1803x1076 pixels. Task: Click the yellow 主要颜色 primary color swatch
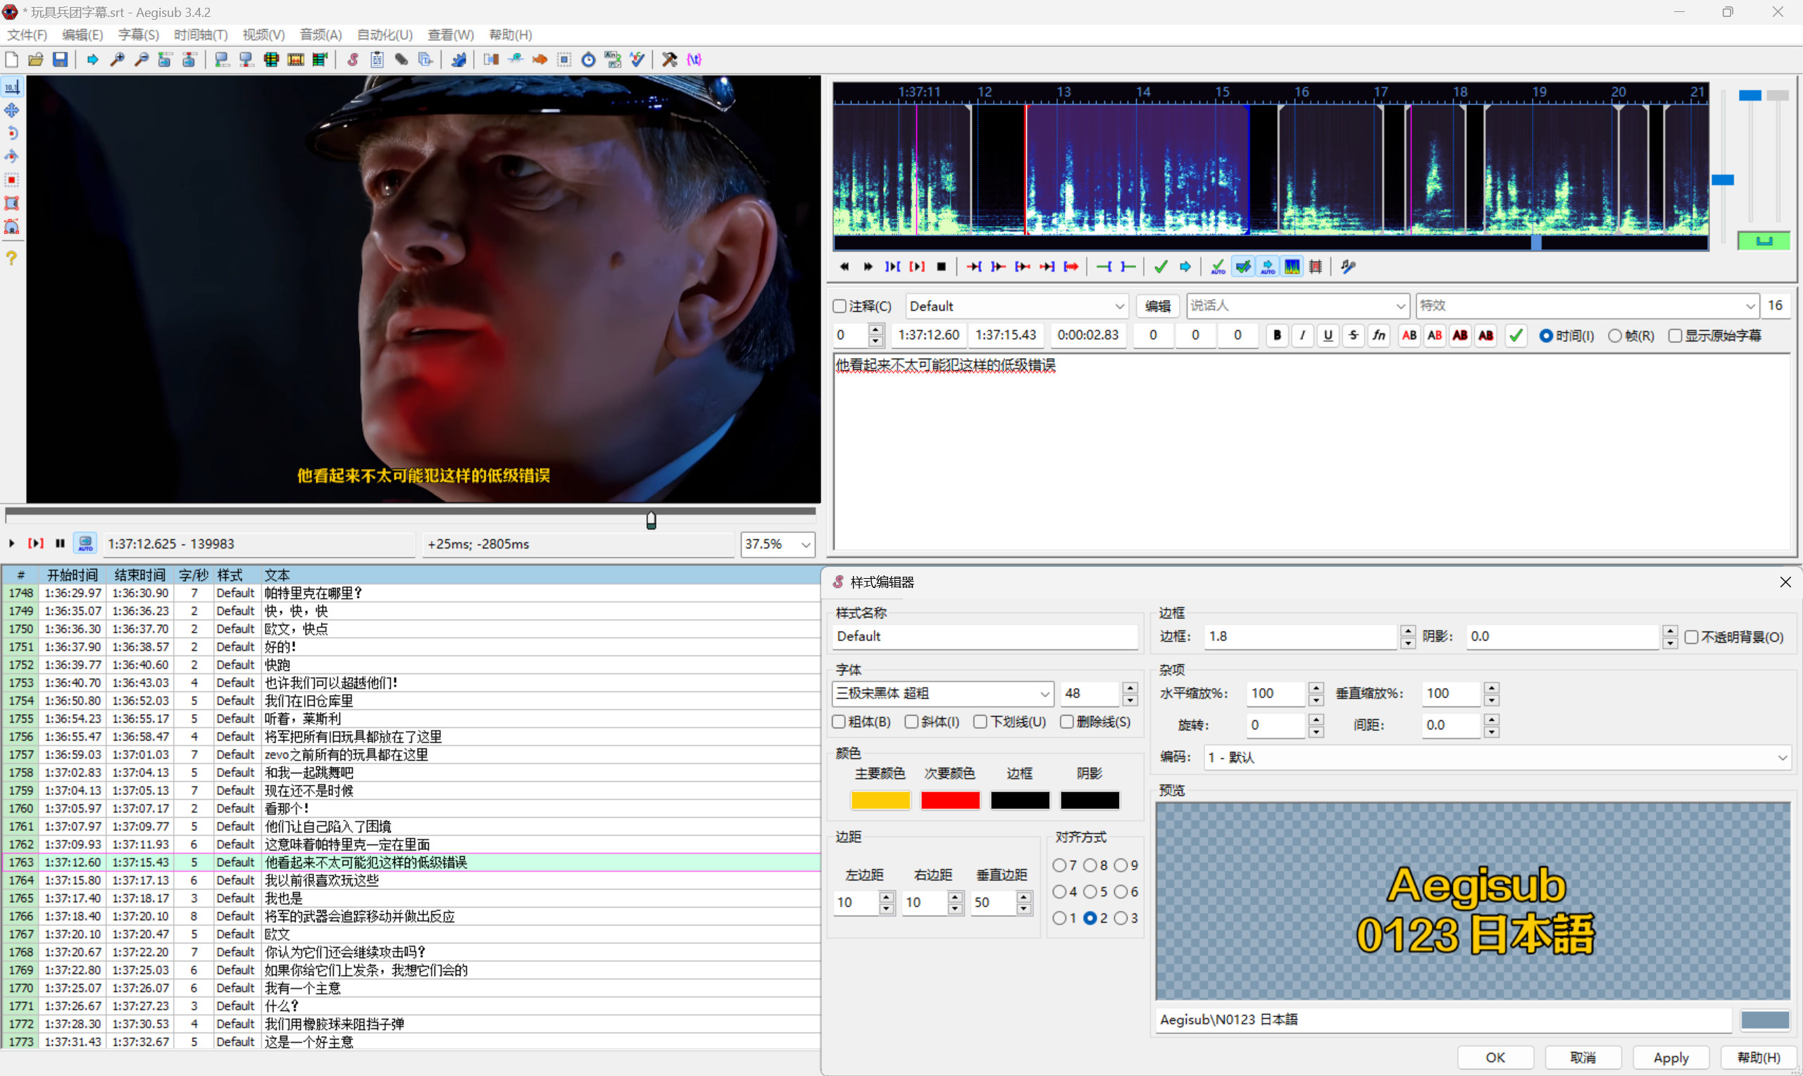880,800
